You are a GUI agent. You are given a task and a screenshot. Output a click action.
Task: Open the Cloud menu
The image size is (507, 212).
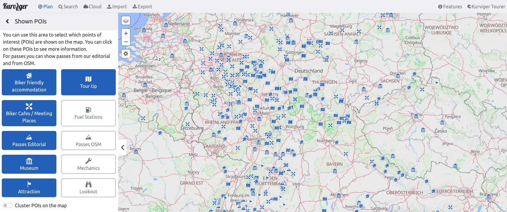coord(92,7)
